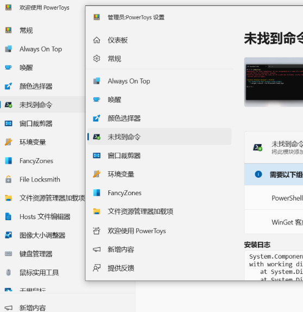Click the PowerShell component row
303x312 pixels.
[x=274, y=198]
